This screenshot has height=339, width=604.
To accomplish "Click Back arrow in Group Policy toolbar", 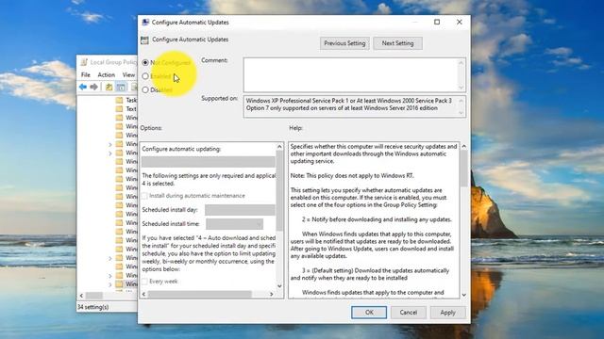I will coord(83,87).
